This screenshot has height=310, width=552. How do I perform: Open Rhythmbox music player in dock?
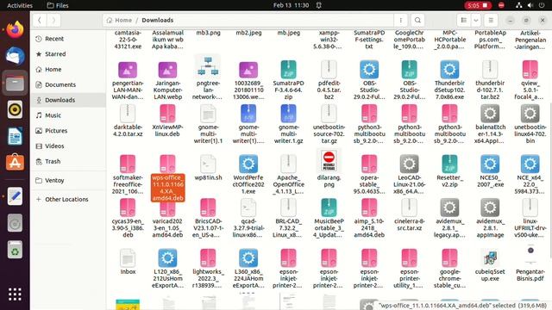click(x=15, y=109)
